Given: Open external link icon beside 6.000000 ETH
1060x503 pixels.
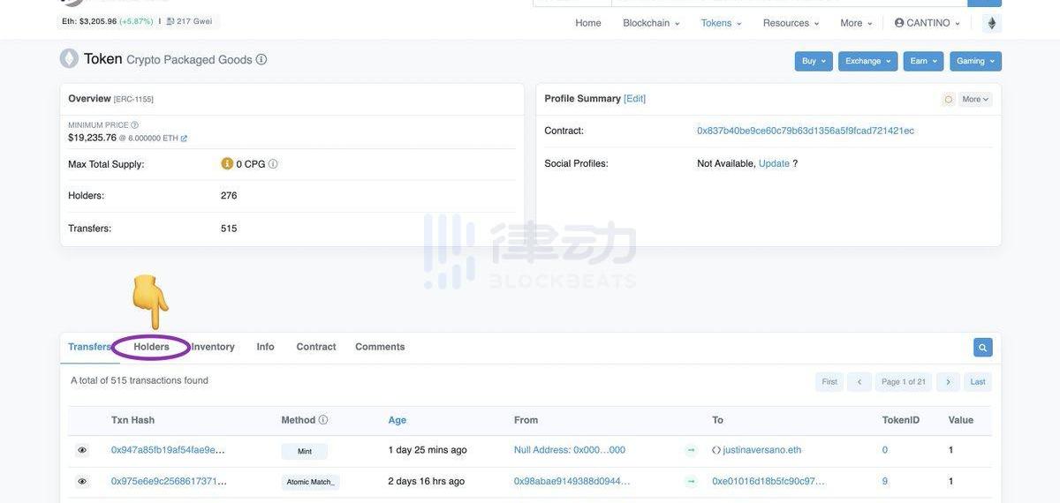Looking at the screenshot, I should tap(184, 139).
